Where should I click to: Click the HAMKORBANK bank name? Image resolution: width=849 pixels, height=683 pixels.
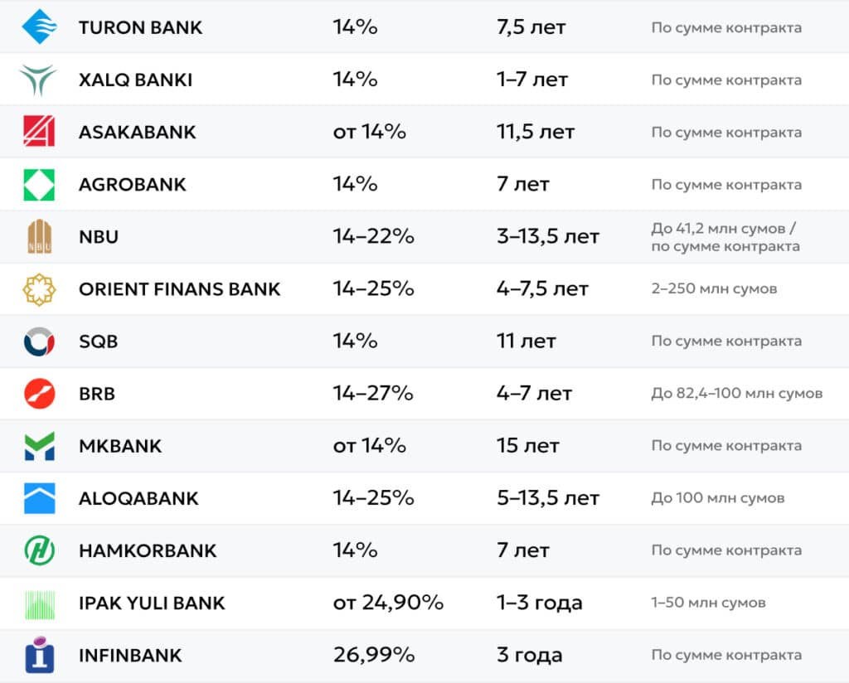[148, 551]
